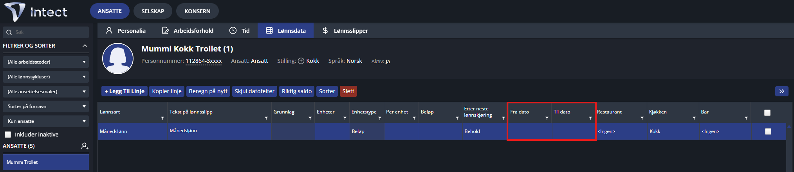Screen dimensions: 794x172
Task: Click the add employee icon
Action: pos(85,146)
